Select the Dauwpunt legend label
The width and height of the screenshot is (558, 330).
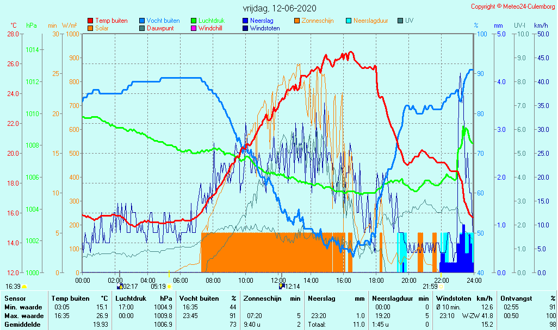point(160,28)
